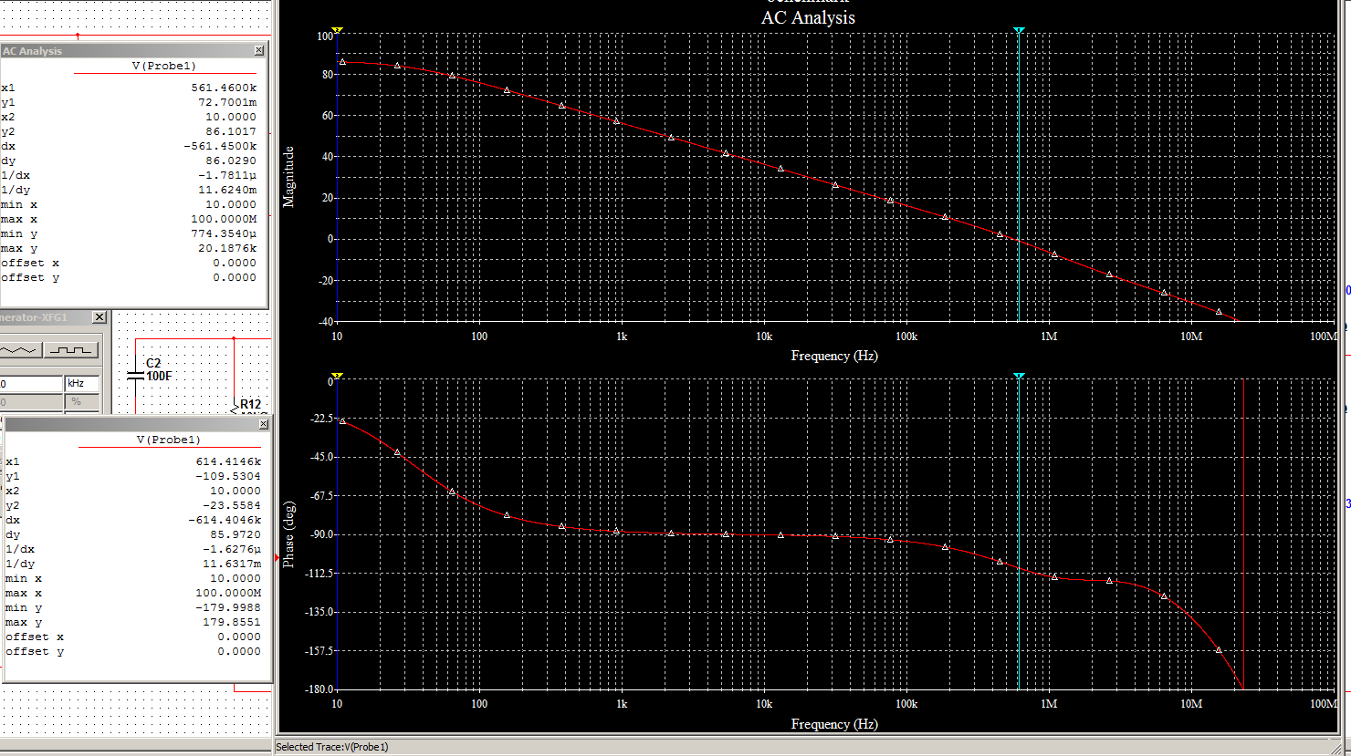1351x756 pixels.
Task: Click V(Probe1) header in upper cursor table
Action: [164, 66]
